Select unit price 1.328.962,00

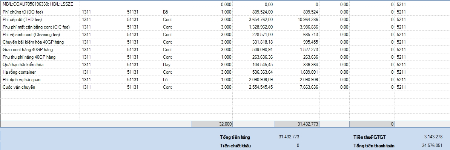[253, 27]
